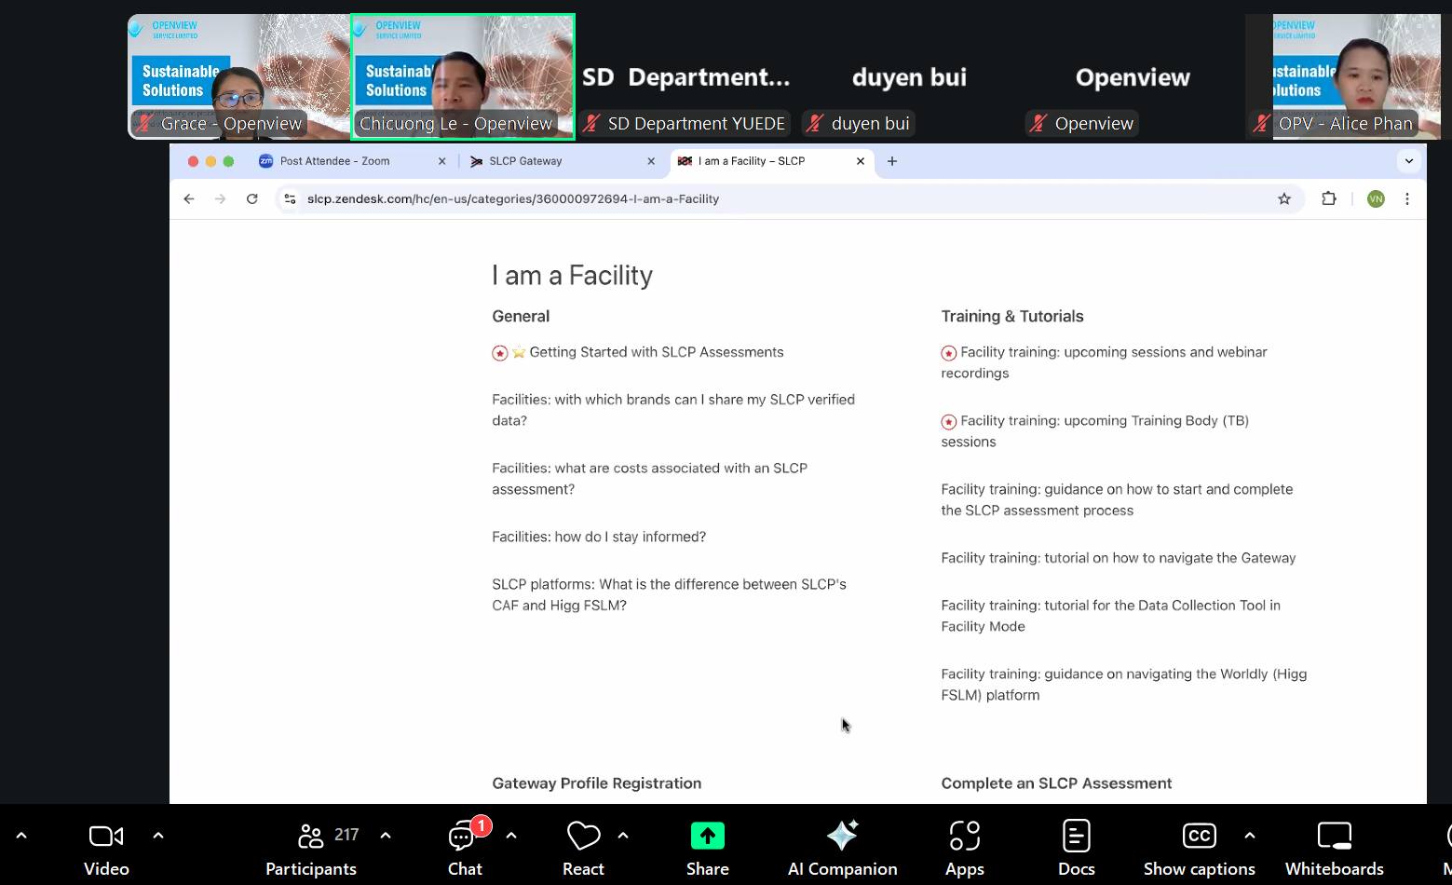Open the Chat with unread badge
1452x885 pixels.
coord(463,835)
